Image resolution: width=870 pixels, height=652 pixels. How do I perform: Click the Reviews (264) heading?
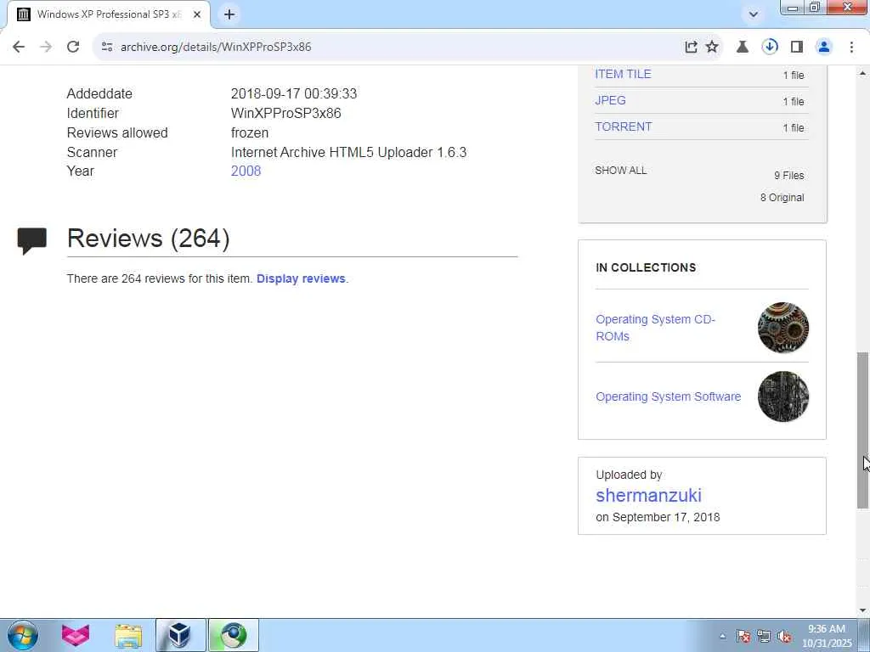pyautogui.click(x=148, y=239)
